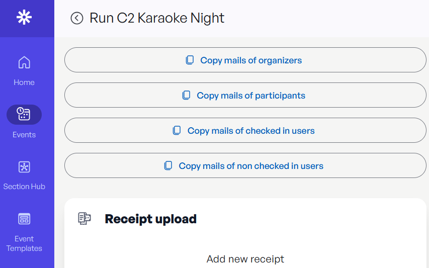Copy mails of checked in users
Screen dimensions: 429x268
[245, 130]
